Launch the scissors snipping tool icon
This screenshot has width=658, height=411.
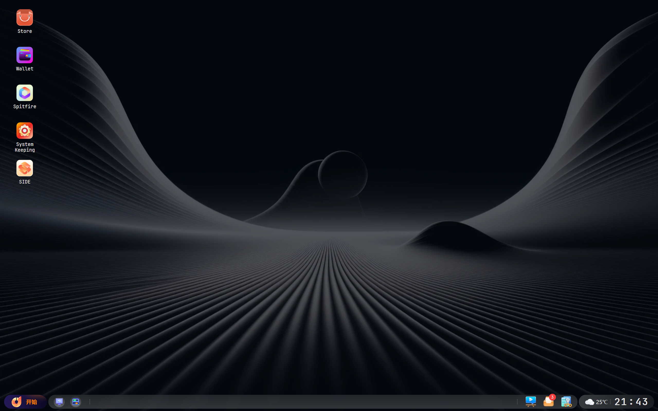566,402
